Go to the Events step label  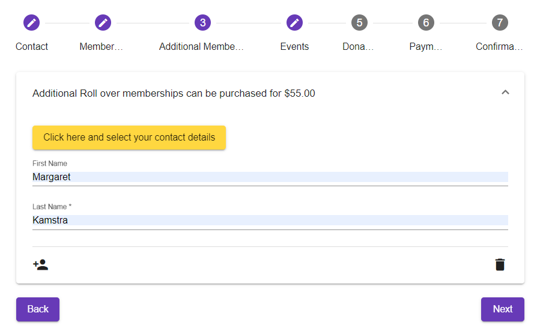[294, 46]
